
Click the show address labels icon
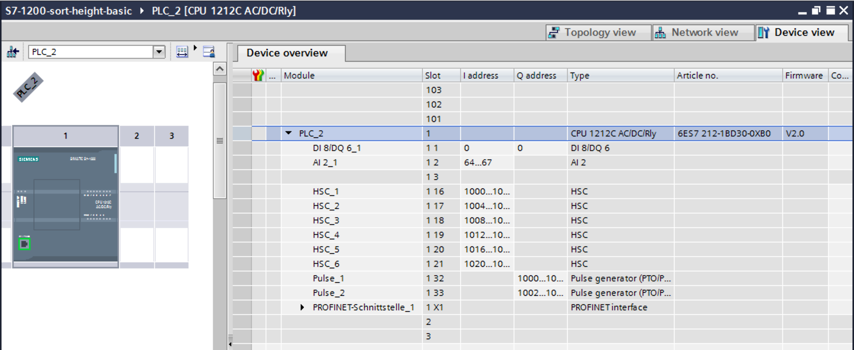coord(182,52)
